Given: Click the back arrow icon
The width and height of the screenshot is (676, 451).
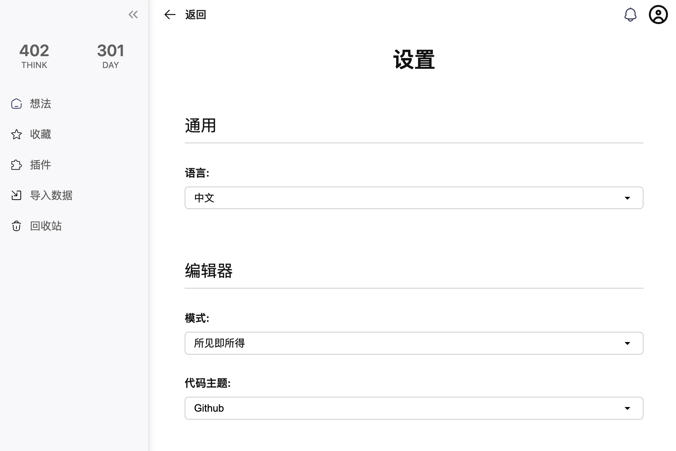Looking at the screenshot, I should click(170, 15).
